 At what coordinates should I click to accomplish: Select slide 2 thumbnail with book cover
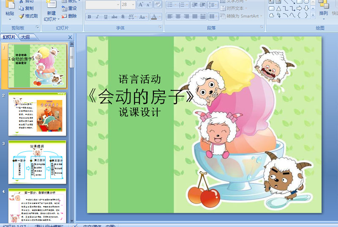[x=37, y=114]
